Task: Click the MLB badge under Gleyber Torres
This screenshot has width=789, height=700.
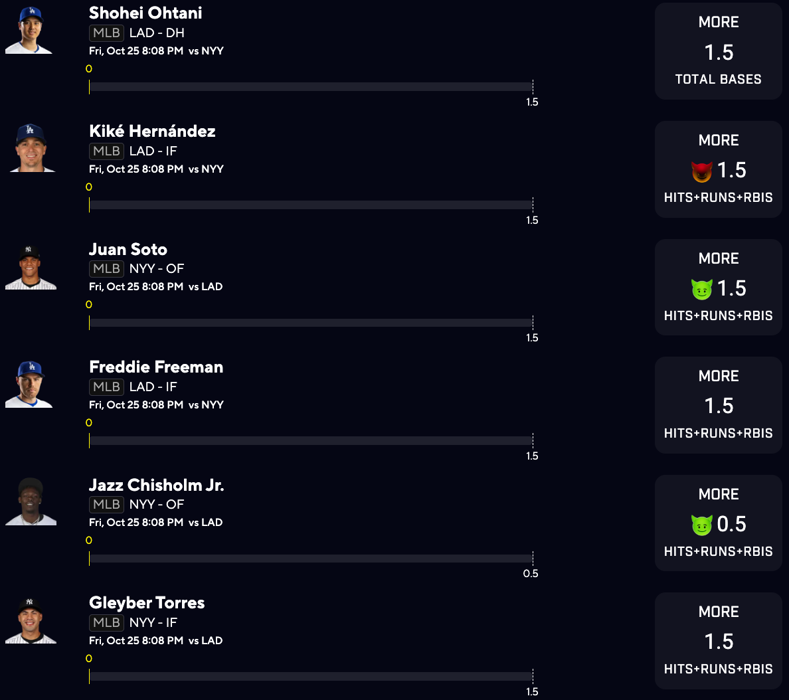Action: click(106, 622)
